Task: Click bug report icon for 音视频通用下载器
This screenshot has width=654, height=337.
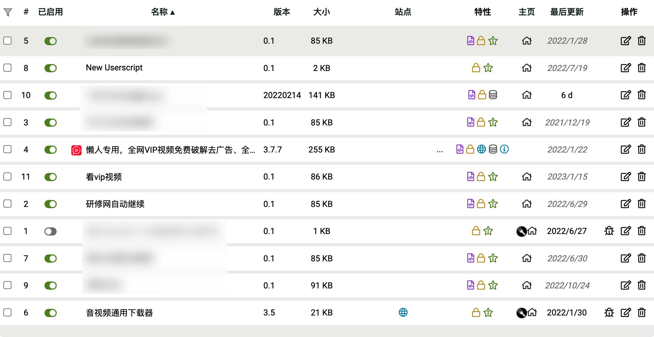Action: [609, 313]
